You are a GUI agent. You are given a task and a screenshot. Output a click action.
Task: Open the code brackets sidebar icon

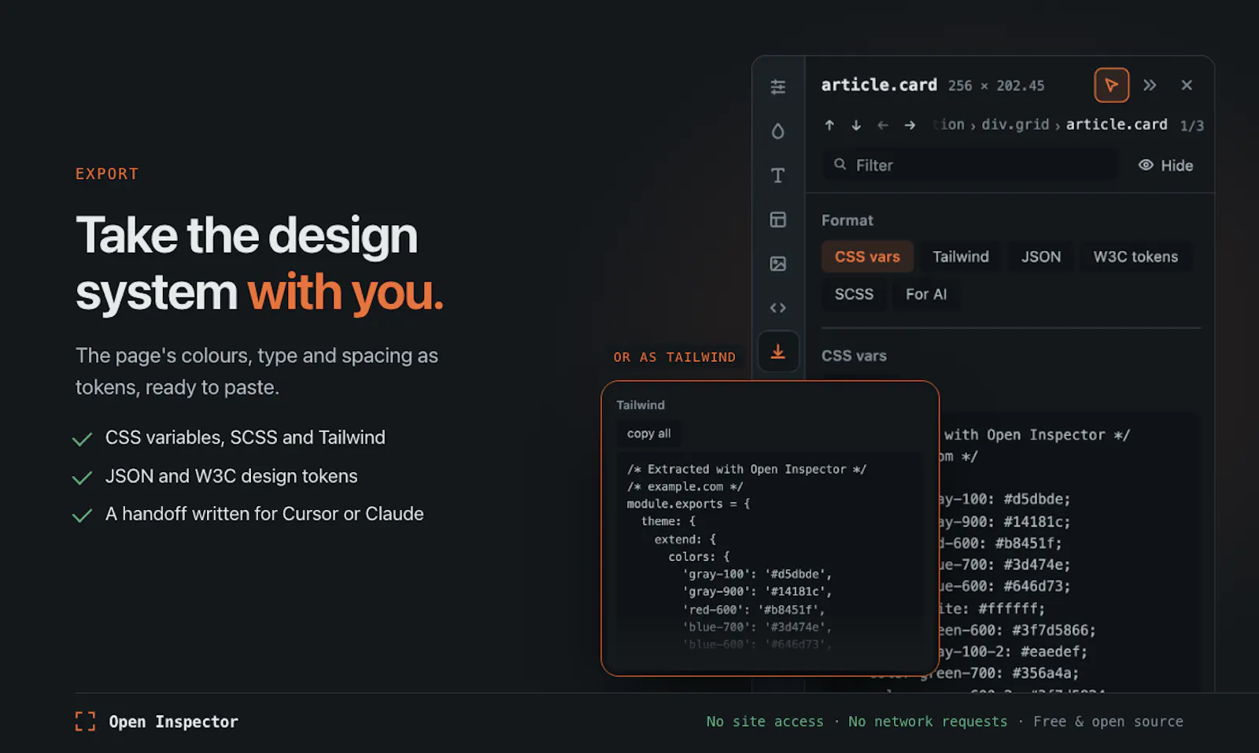[777, 308]
